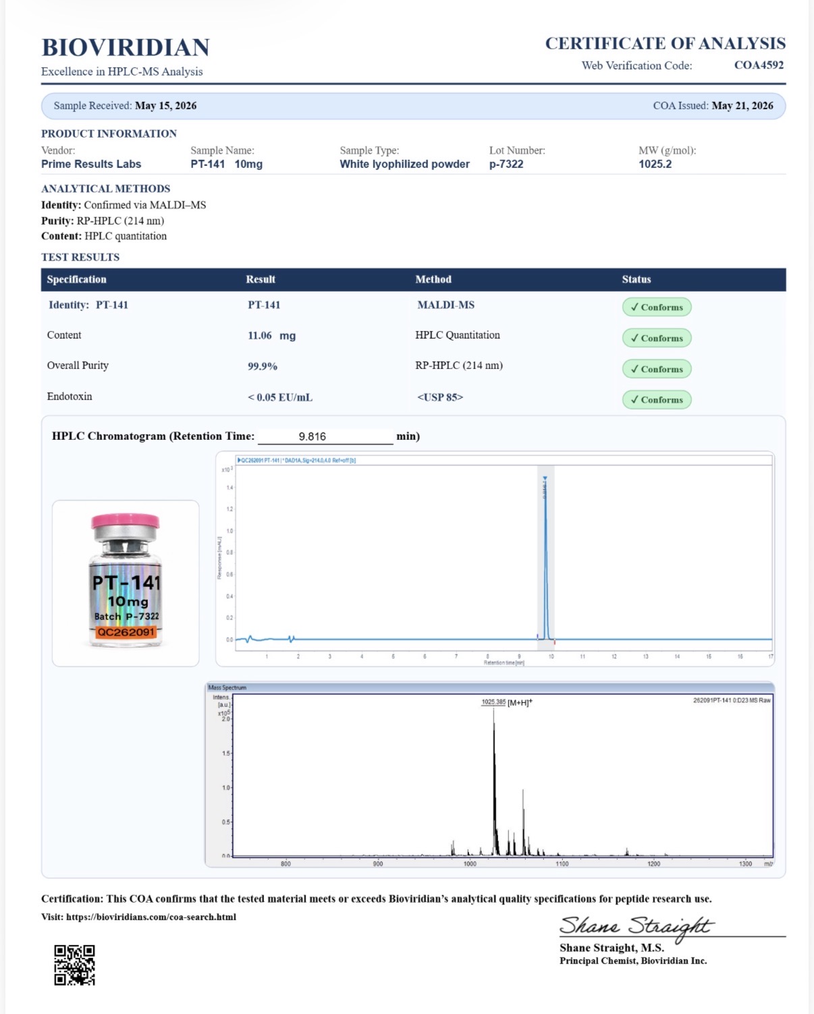Click the Specification column header
Screen dimensions: 814x1014
click(x=76, y=279)
